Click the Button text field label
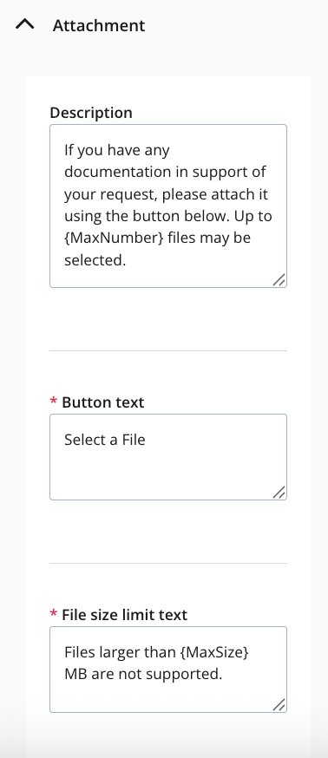The image size is (328, 758). click(x=103, y=402)
